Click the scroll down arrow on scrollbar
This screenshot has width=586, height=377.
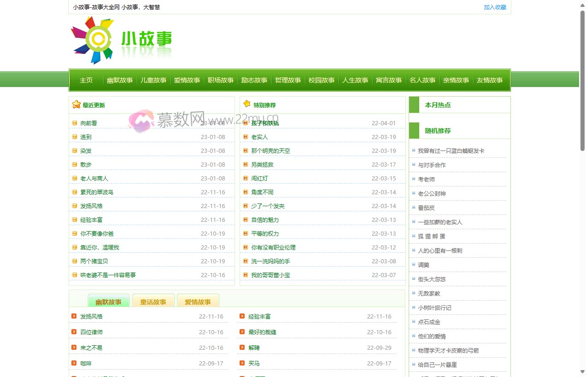point(582,371)
